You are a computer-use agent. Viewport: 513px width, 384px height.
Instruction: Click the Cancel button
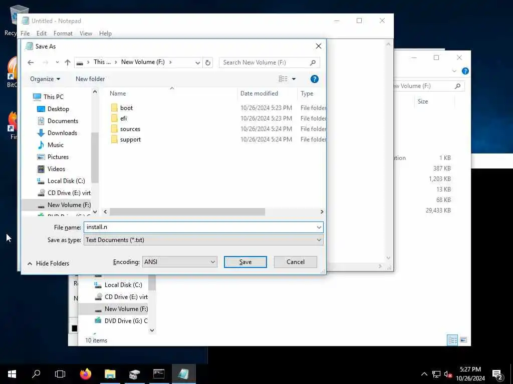(296, 262)
